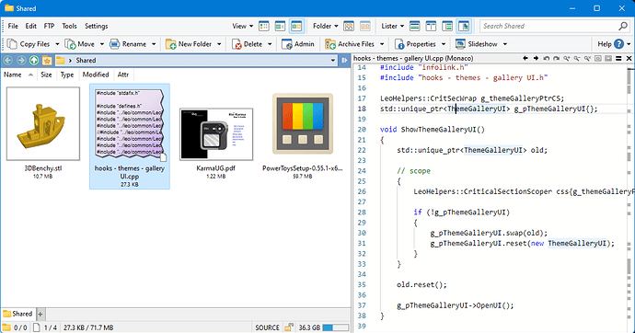Open the Help question mark icon

pos(618,44)
